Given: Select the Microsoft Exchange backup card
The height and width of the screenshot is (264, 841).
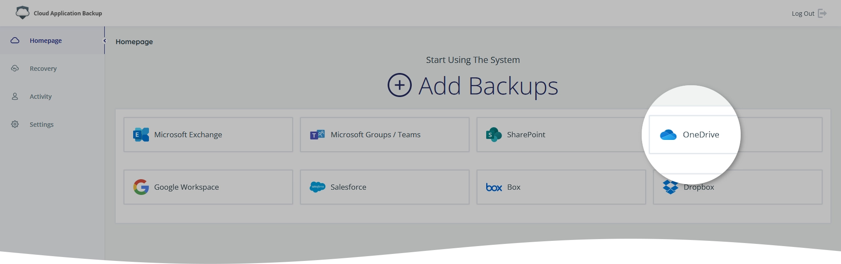Looking at the screenshot, I should [208, 135].
